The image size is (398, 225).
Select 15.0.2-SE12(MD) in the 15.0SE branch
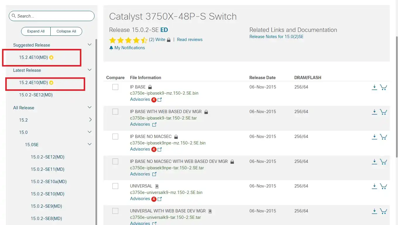click(x=48, y=157)
